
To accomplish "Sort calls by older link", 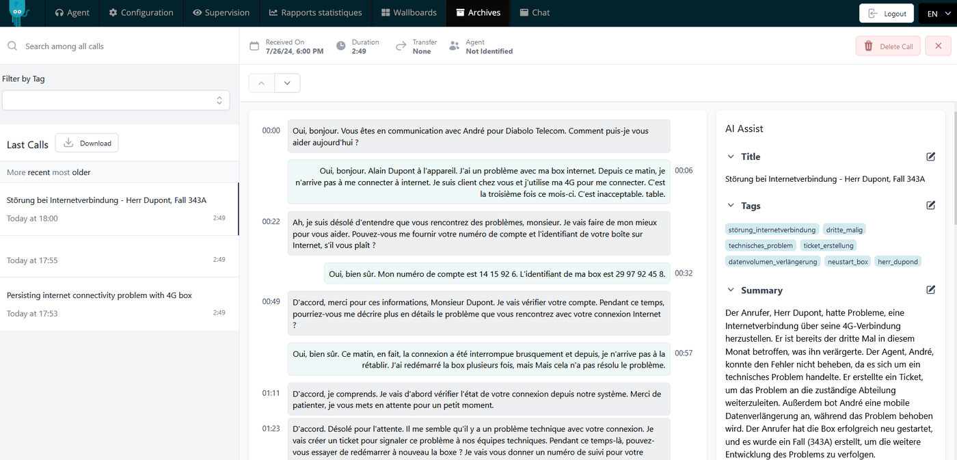I will click(81, 172).
